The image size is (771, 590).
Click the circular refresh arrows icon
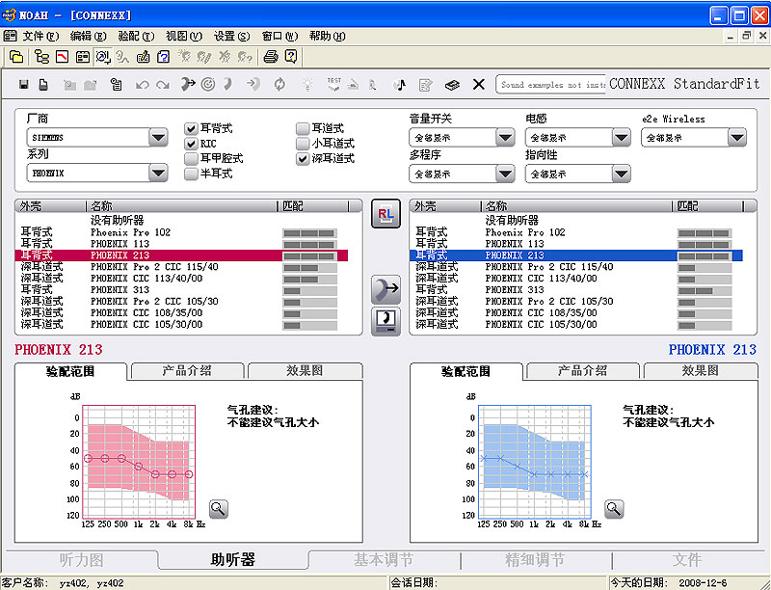point(279,85)
